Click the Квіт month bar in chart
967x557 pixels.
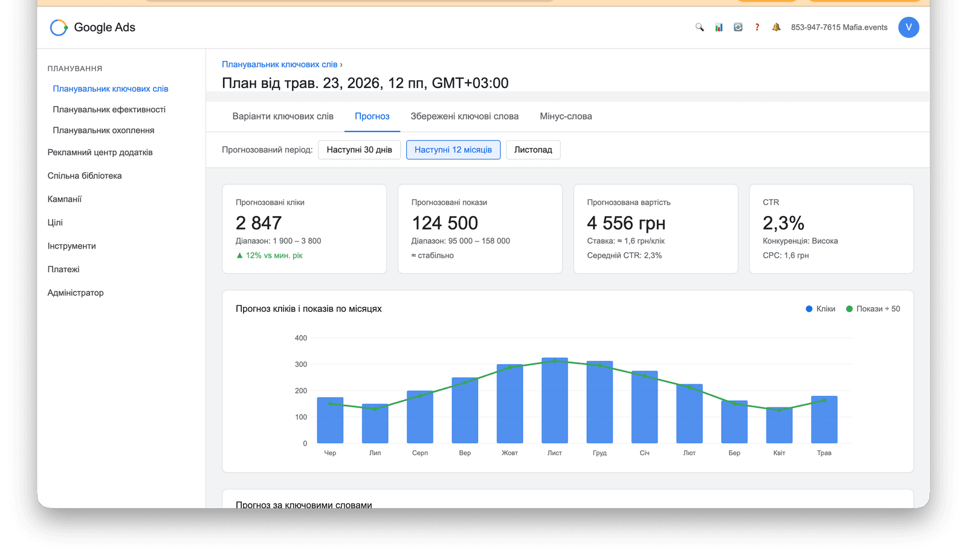click(779, 425)
